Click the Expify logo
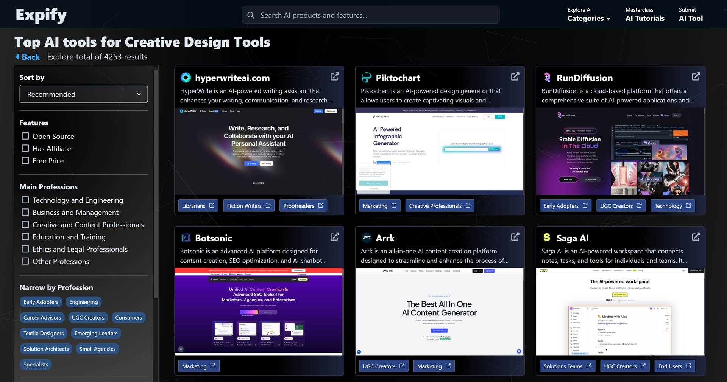 pos(41,15)
